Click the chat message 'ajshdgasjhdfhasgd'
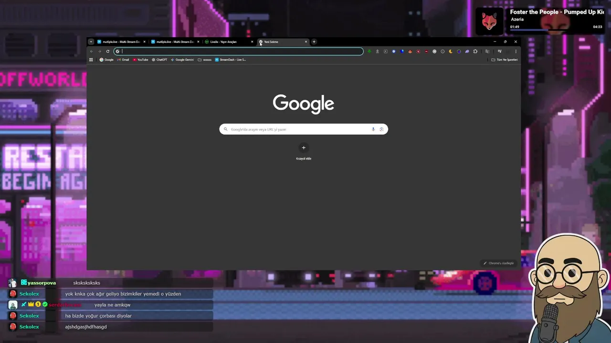This screenshot has height=343, width=611. [x=86, y=327]
